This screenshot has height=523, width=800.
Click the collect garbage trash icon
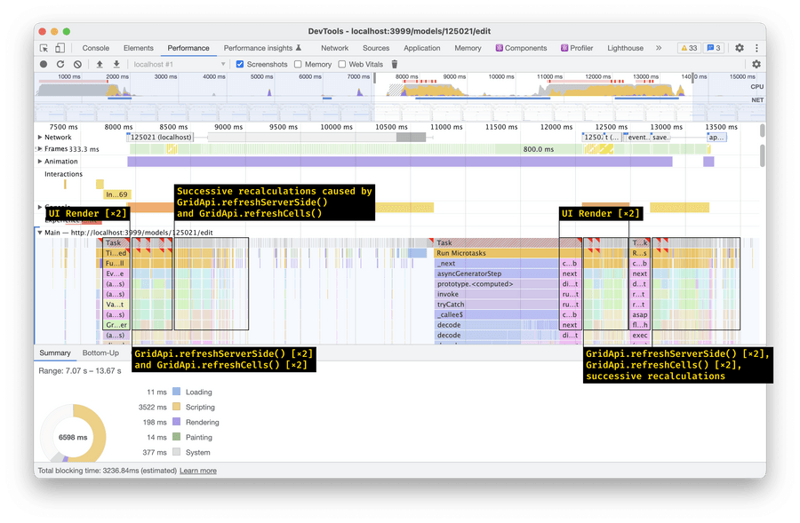(395, 64)
